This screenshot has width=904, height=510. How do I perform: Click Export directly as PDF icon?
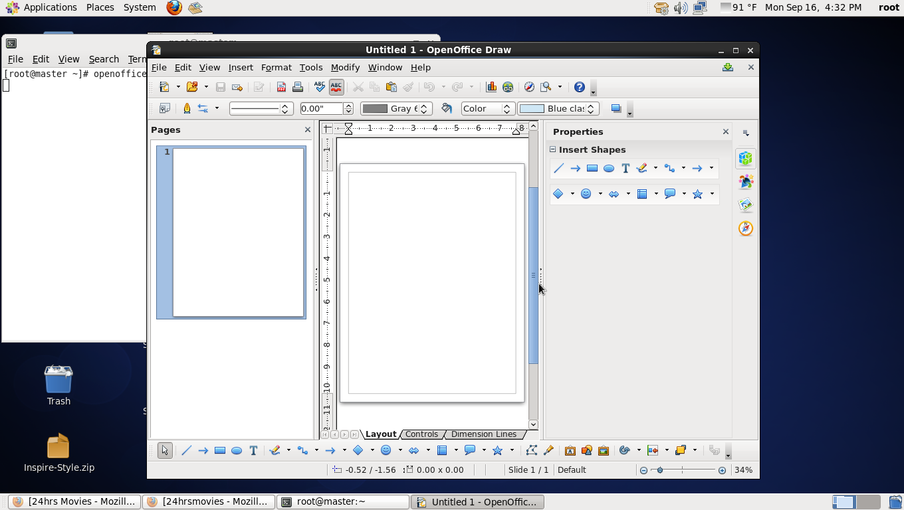point(281,87)
